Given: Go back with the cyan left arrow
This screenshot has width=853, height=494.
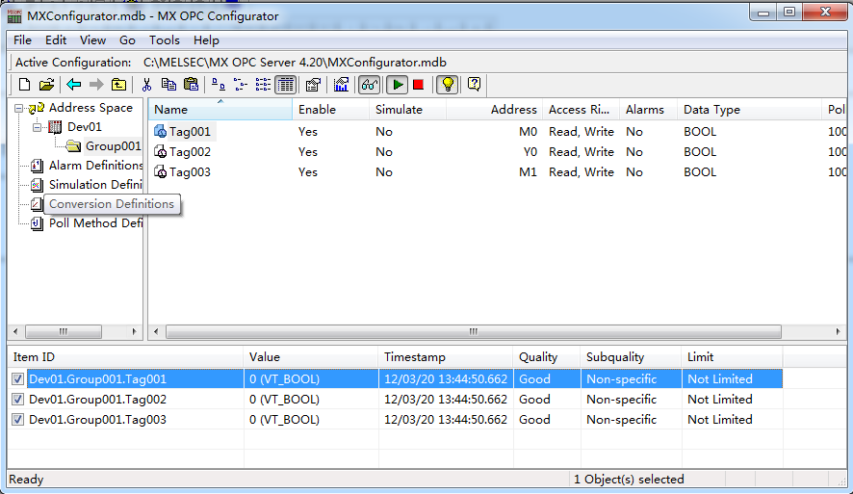Looking at the screenshot, I should 73,85.
